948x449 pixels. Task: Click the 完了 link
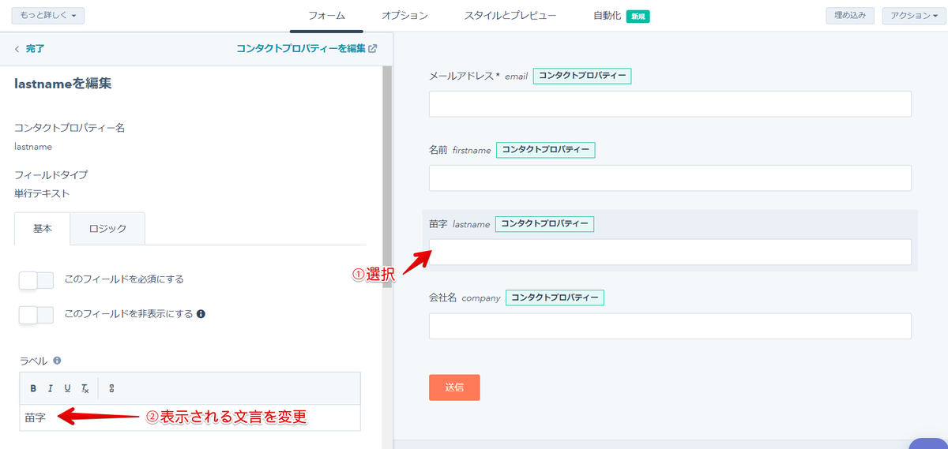(35, 49)
